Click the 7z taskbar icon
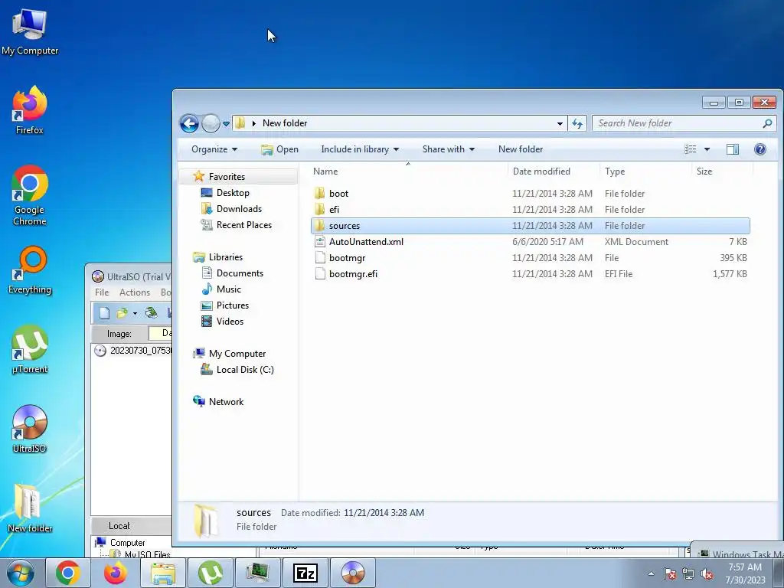Screen dimensions: 784x588 [305, 573]
